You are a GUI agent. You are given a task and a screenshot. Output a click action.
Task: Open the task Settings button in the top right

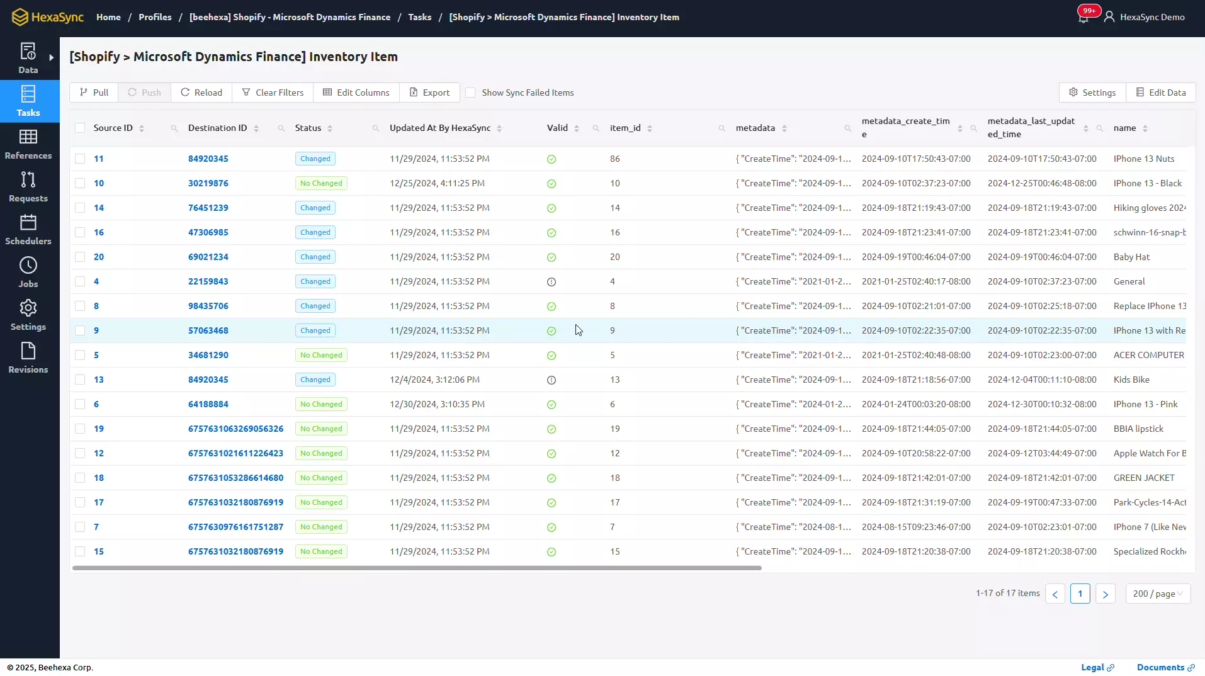coord(1092,93)
